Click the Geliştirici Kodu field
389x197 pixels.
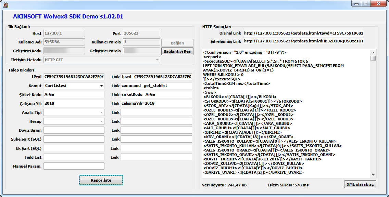click(64, 51)
